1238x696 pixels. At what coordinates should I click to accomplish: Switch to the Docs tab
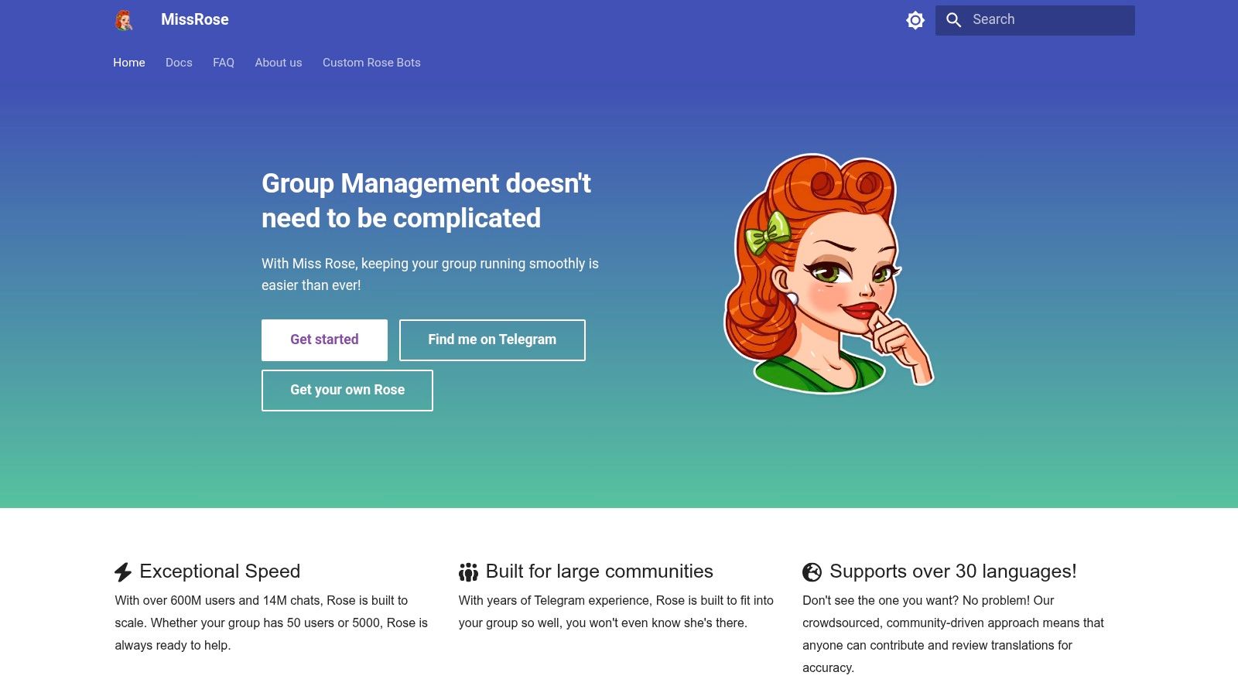(x=179, y=63)
